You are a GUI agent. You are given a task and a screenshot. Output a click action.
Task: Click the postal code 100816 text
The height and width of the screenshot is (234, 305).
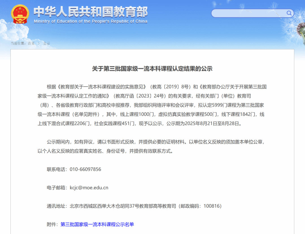tap(212, 206)
